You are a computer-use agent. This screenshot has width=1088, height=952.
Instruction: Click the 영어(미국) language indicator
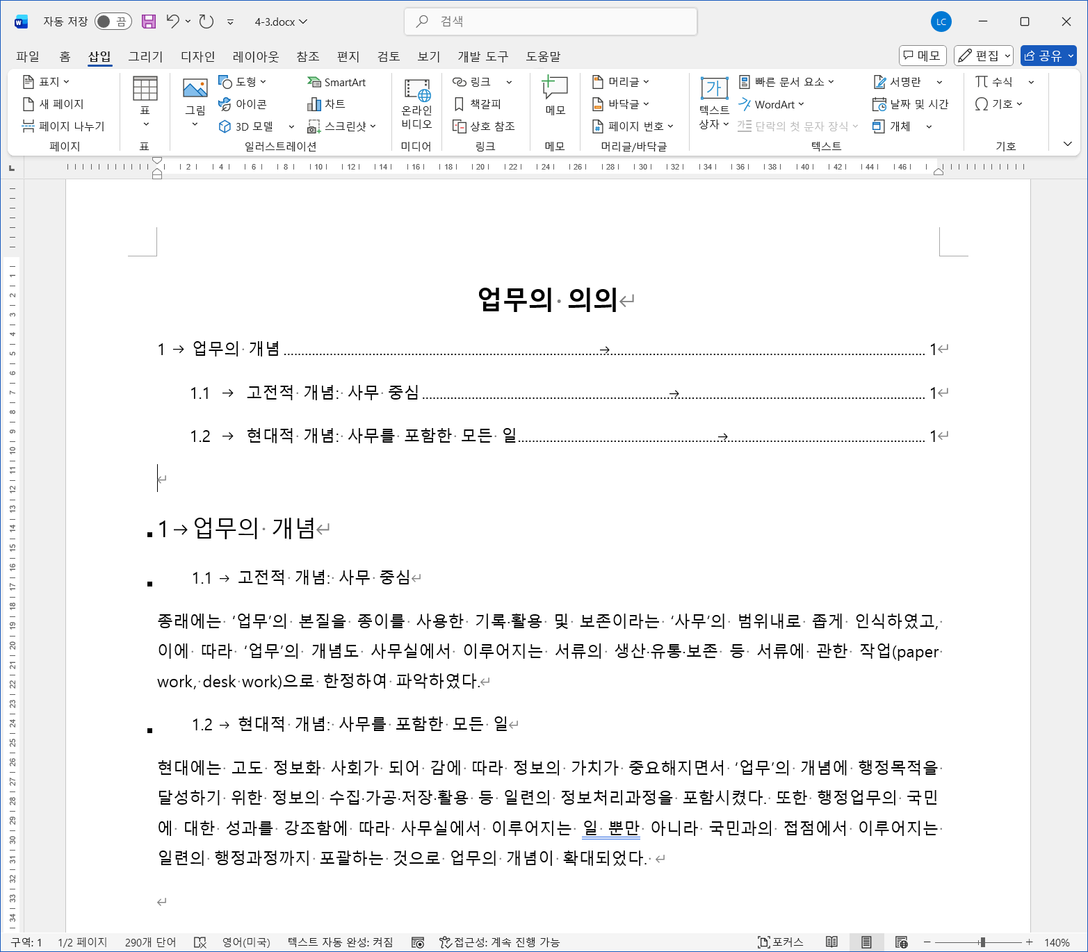click(x=246, y=942)
